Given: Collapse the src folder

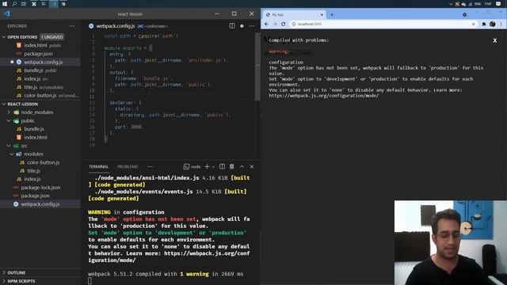Looking at the screenshot, I should (x=25, y=146).
